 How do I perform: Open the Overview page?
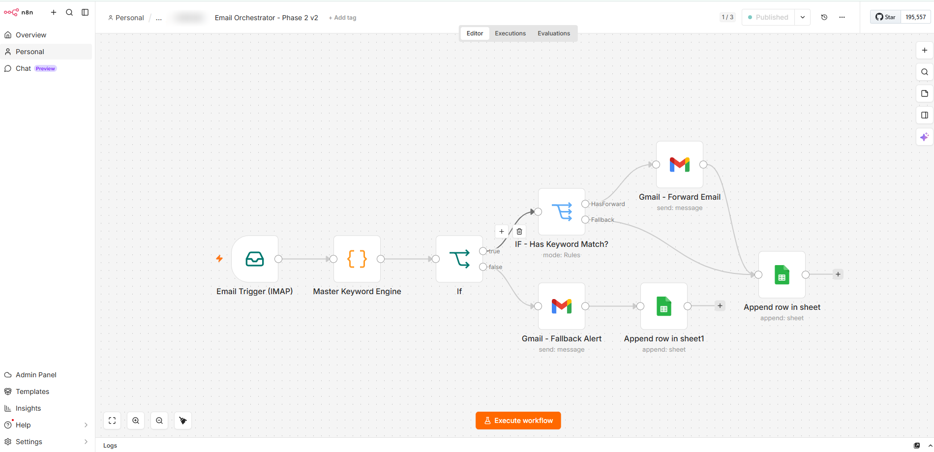pos(46,35)
